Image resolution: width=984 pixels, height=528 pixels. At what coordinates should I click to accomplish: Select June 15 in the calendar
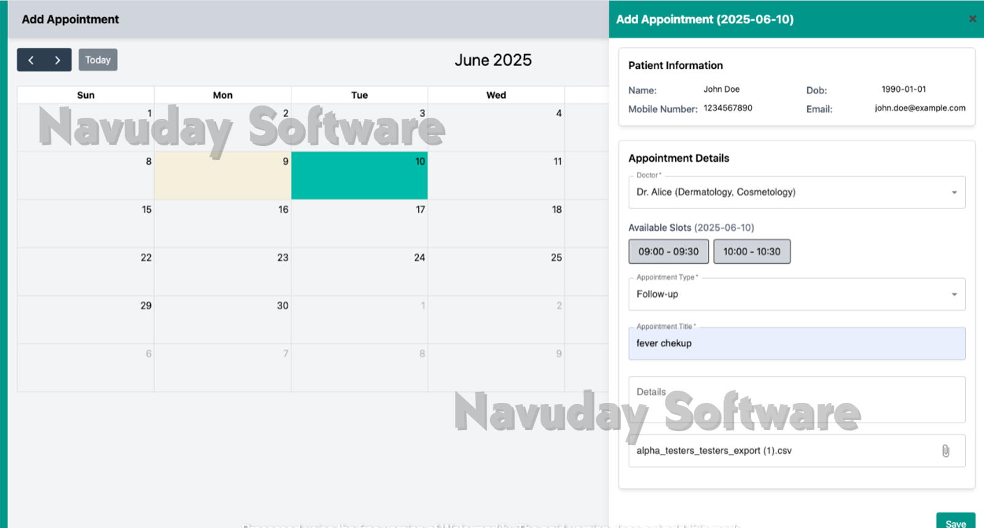click(86, 224)
